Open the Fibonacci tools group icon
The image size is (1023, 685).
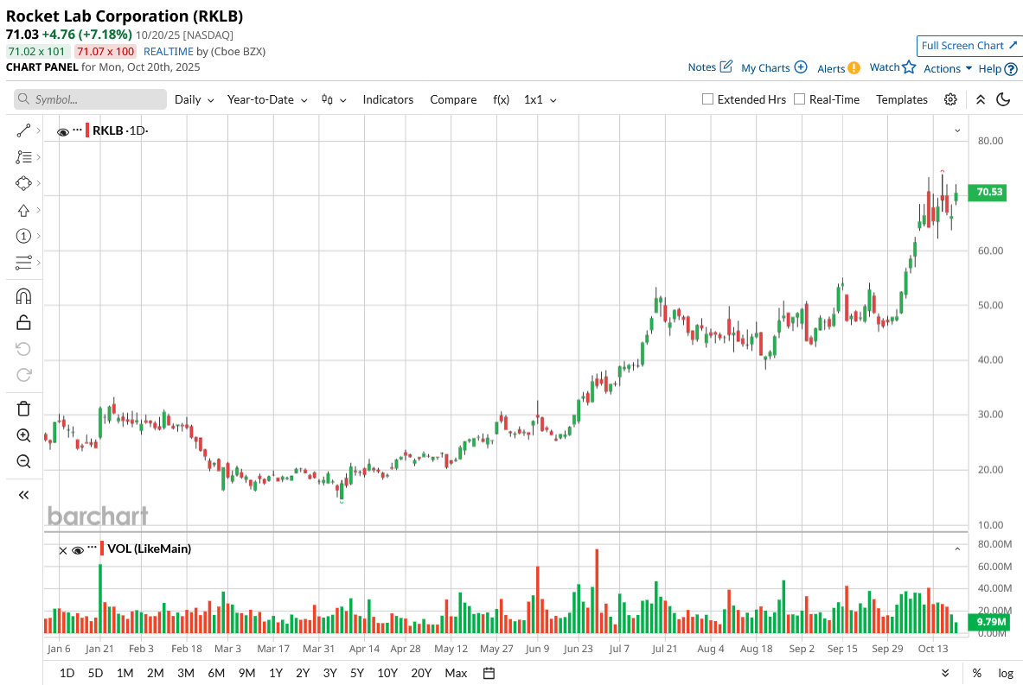(23, 157)
